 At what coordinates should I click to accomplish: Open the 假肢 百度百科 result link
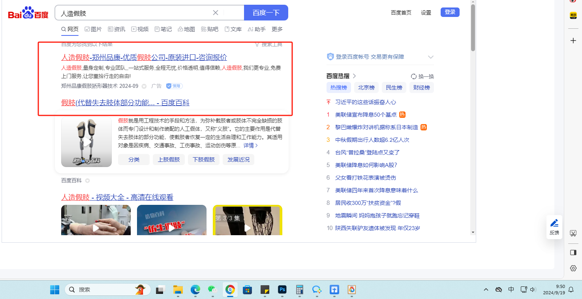click(125, 103)
